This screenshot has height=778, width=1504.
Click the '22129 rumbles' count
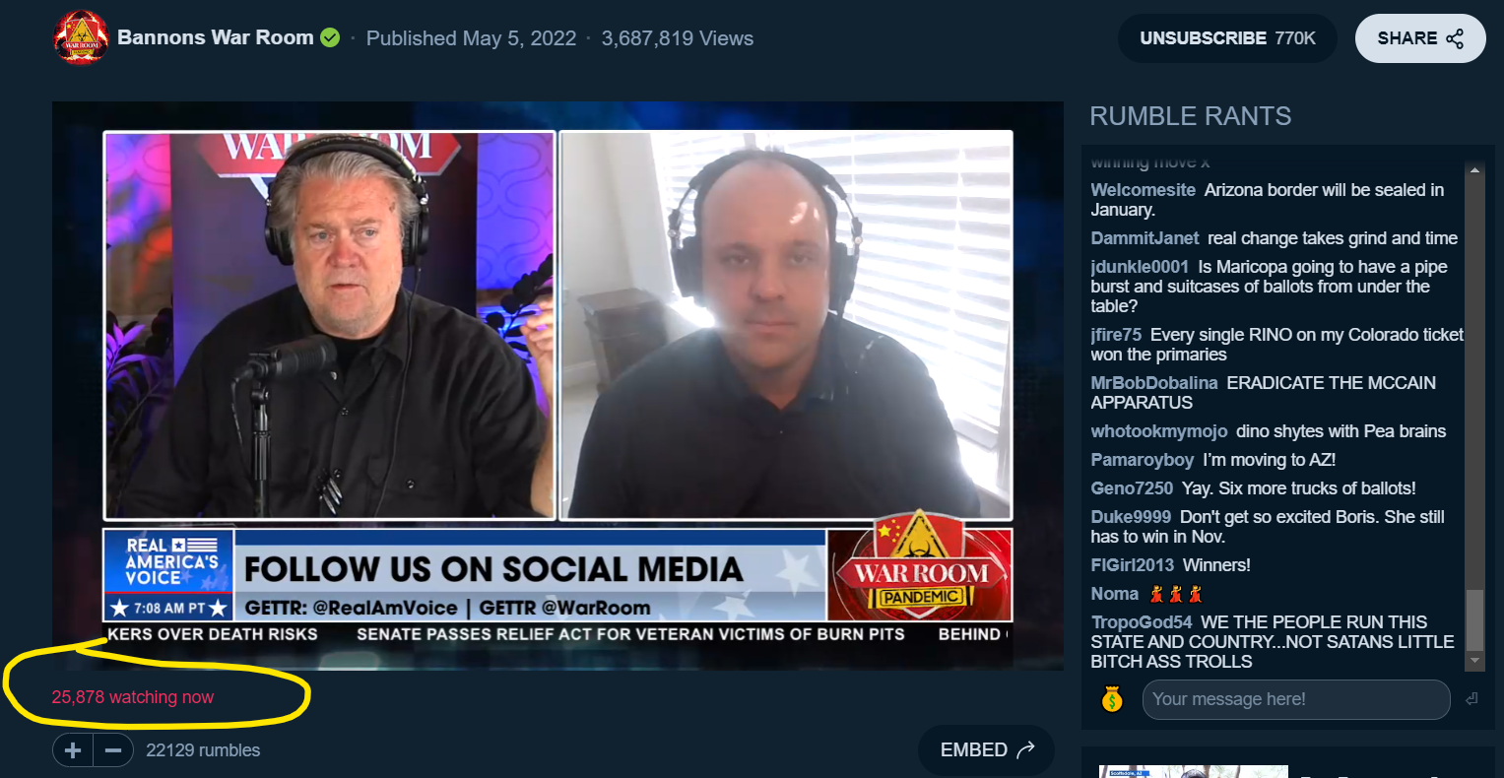203,750
